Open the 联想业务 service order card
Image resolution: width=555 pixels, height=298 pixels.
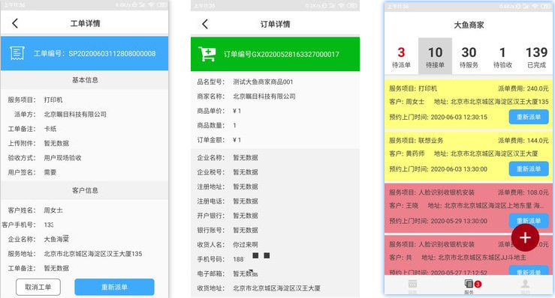click(x=469, y=155)
